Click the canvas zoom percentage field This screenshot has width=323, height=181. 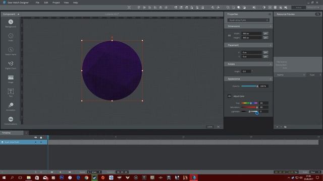click(210, 127)
